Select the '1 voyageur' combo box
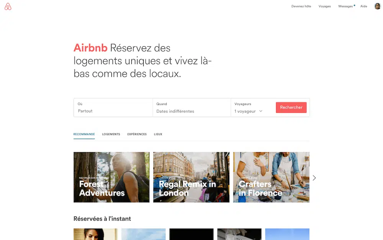Viewport: 383px width, 240px height. (x=249, y=111)
